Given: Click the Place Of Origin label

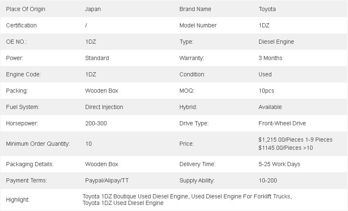Looking at the screenshot, I should pyautogui.click(x=26, y=9).
